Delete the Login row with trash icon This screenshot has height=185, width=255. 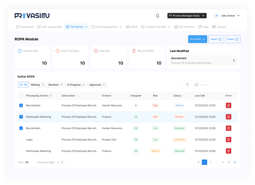(x=228, y=140)
